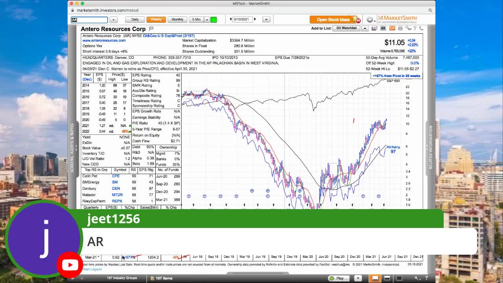Click the date field showing 5/10/2021
This screenshot has height=283, width=503.
coord(242,19)
